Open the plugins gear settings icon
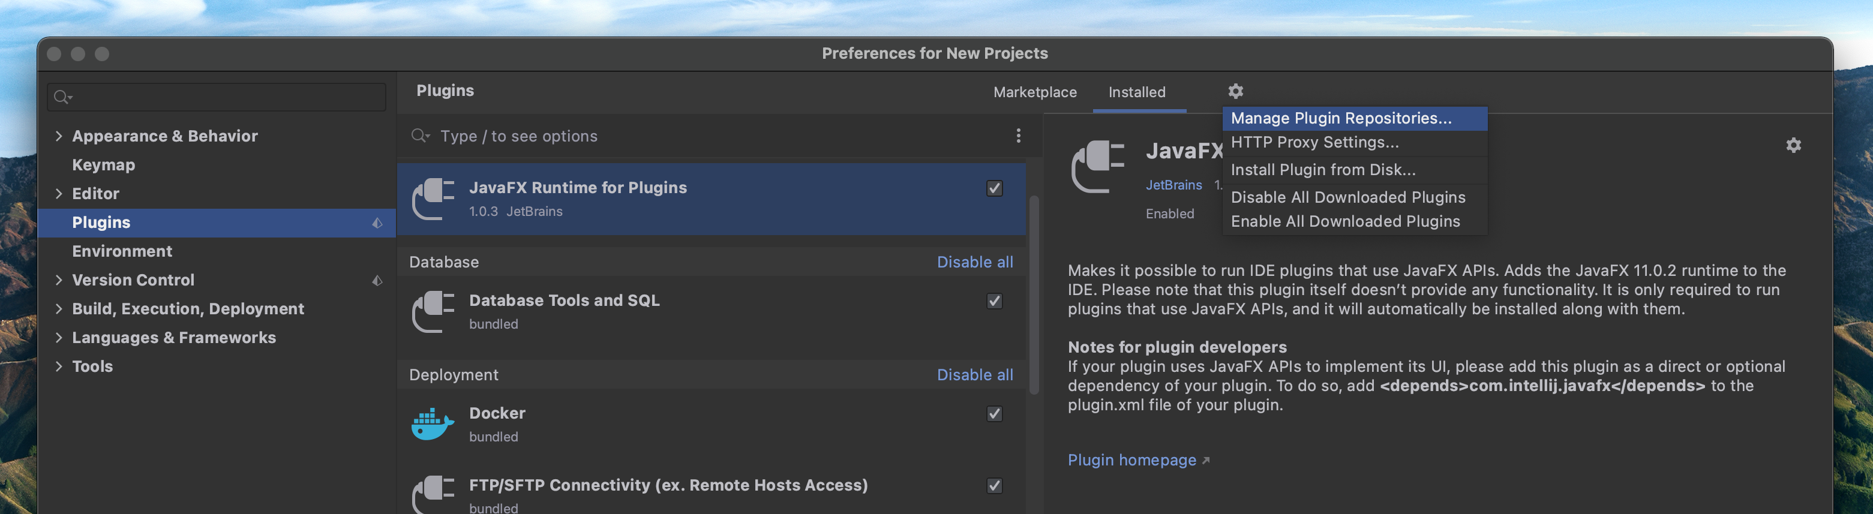Viewport: 1873px width, 514px height. pos(1235,91)
